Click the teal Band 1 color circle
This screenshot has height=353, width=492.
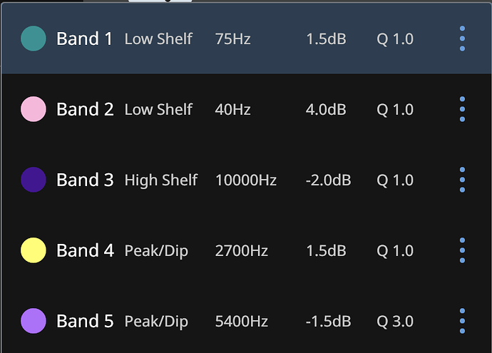(x=34, y=39)
